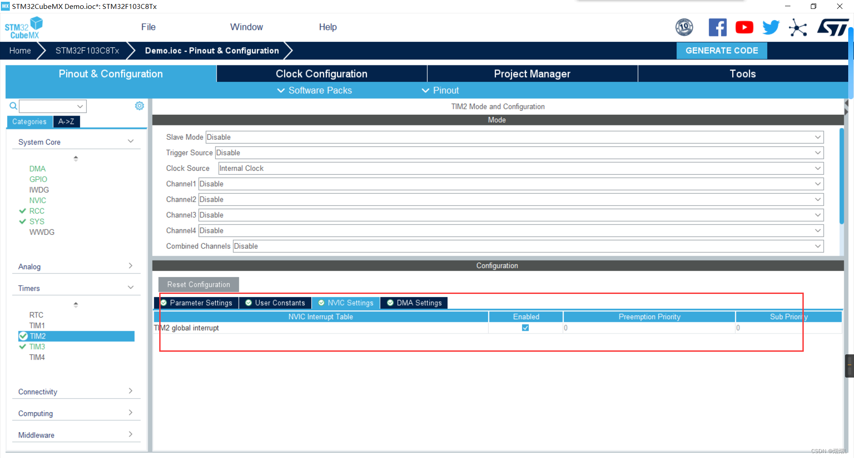Open the Slave Mode dropdown
The height and width of the screenshot is (458, 854).
point(515,137)
